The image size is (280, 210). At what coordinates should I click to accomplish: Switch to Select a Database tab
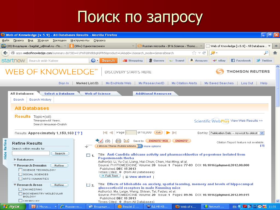tap(59, 94)
